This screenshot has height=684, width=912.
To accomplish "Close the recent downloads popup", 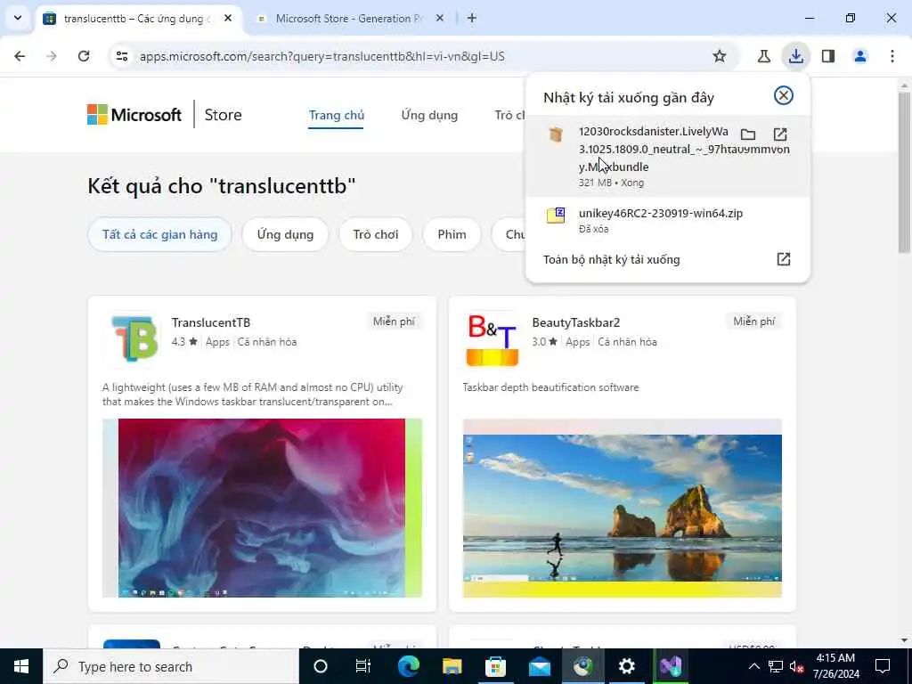I will tap(784, 95).
